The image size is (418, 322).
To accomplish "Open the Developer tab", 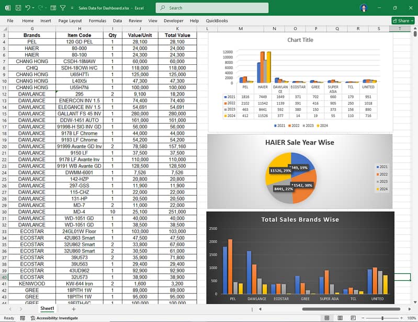I will pos(174,21).
